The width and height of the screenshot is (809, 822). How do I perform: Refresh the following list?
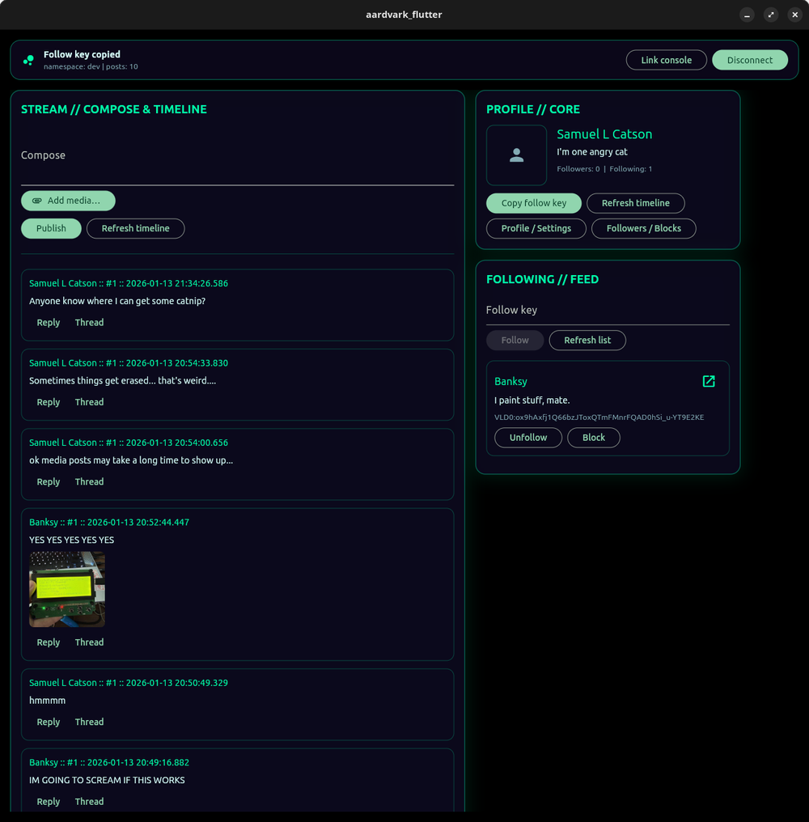pos(587,340)
